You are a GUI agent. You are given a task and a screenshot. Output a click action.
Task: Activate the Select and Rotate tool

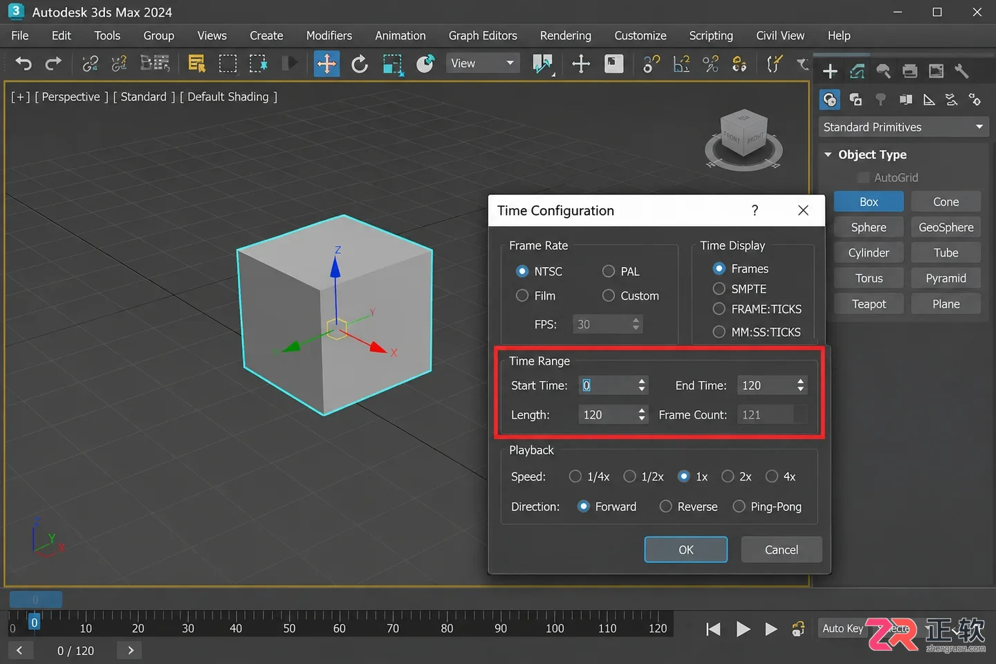360,64
